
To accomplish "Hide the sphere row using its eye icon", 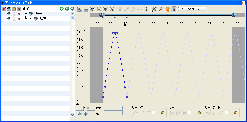I will (x=9, y=14).
